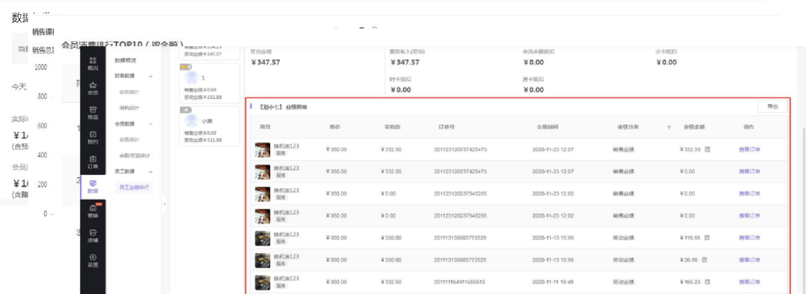The image size is (806, 294).
Task: Click the 实收款 column header
Action: 393,127
